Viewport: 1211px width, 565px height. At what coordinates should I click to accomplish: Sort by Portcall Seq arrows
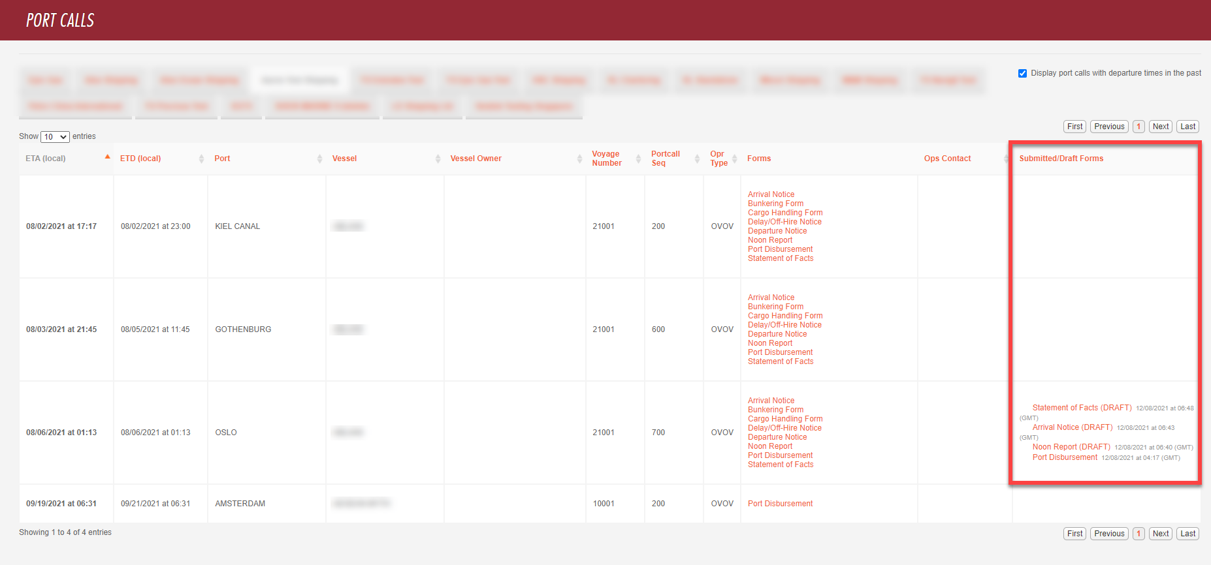coord(697,159)
